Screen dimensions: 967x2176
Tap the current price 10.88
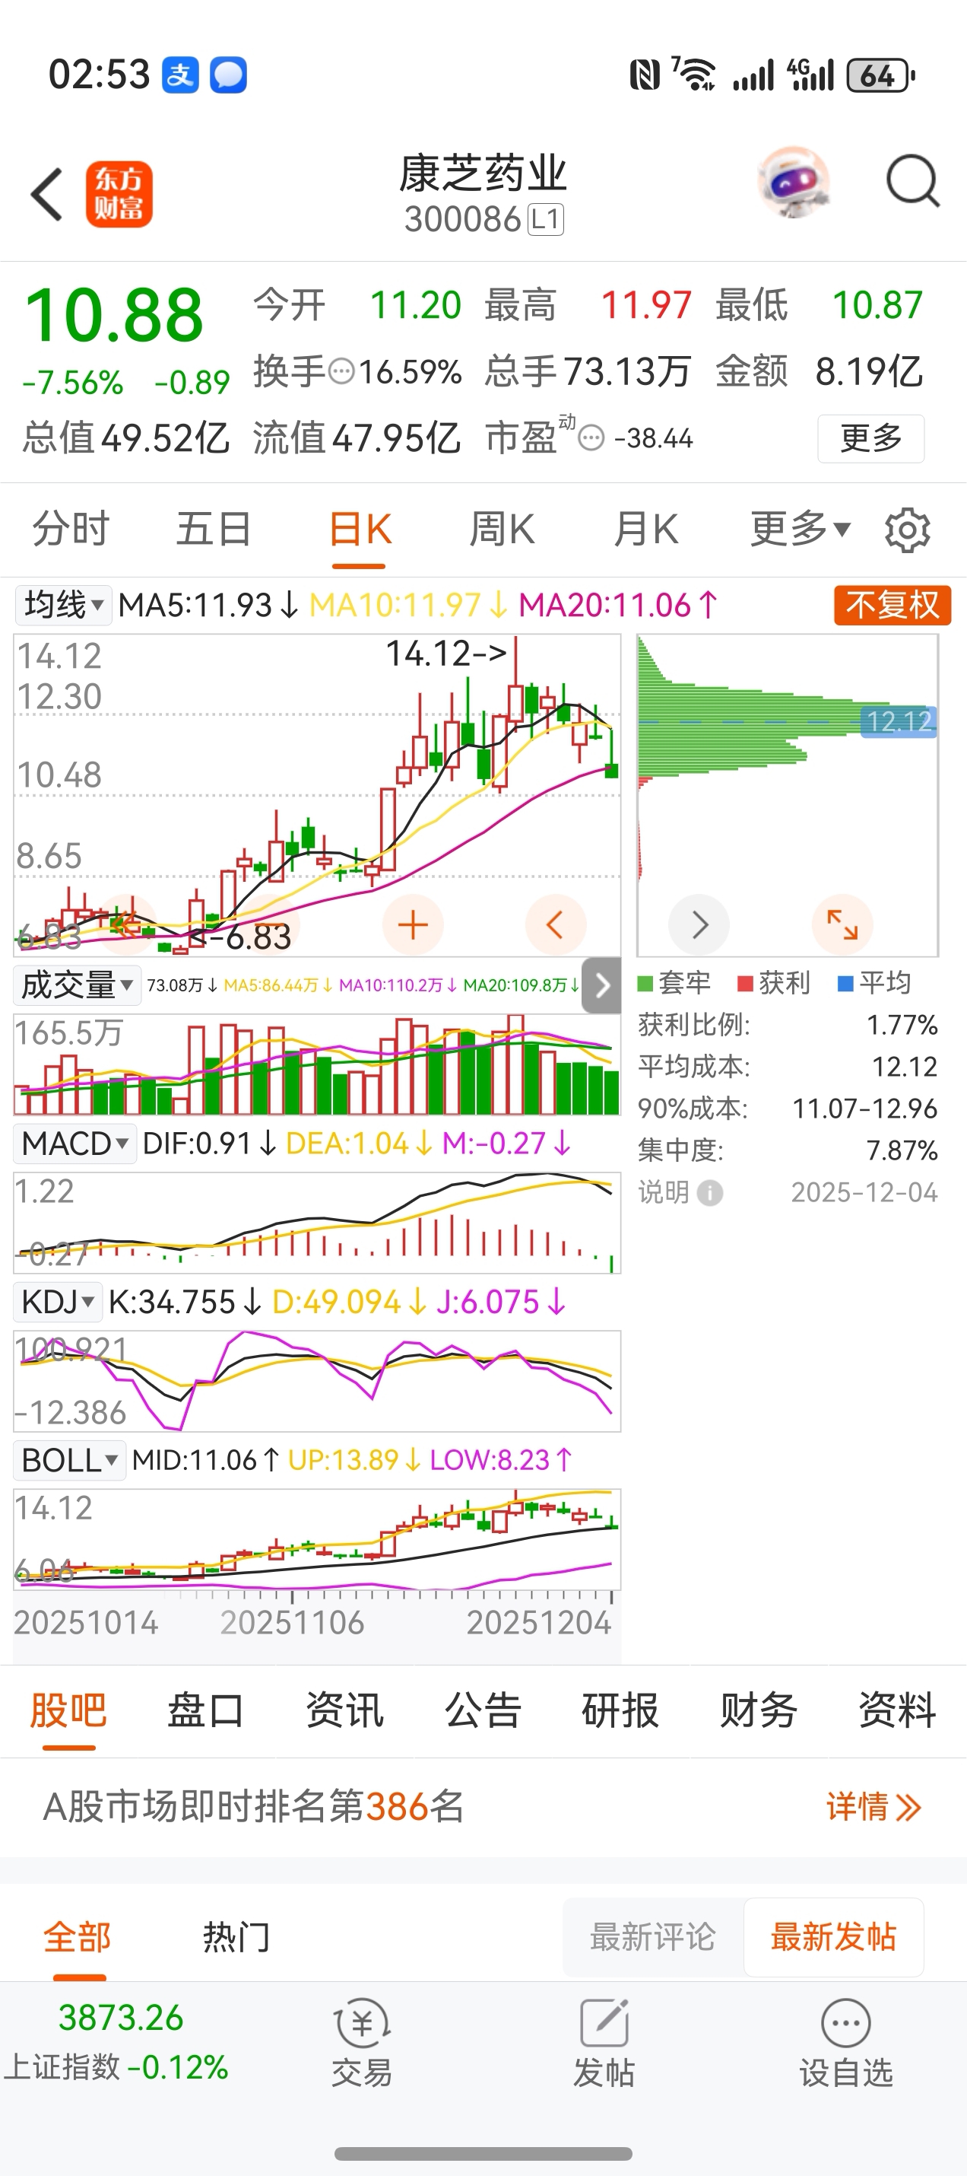(115, 315)
